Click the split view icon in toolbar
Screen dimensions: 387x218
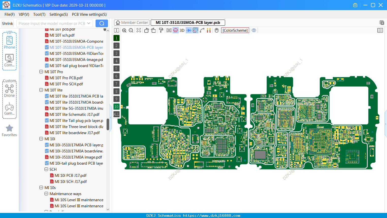pos(116,30)
